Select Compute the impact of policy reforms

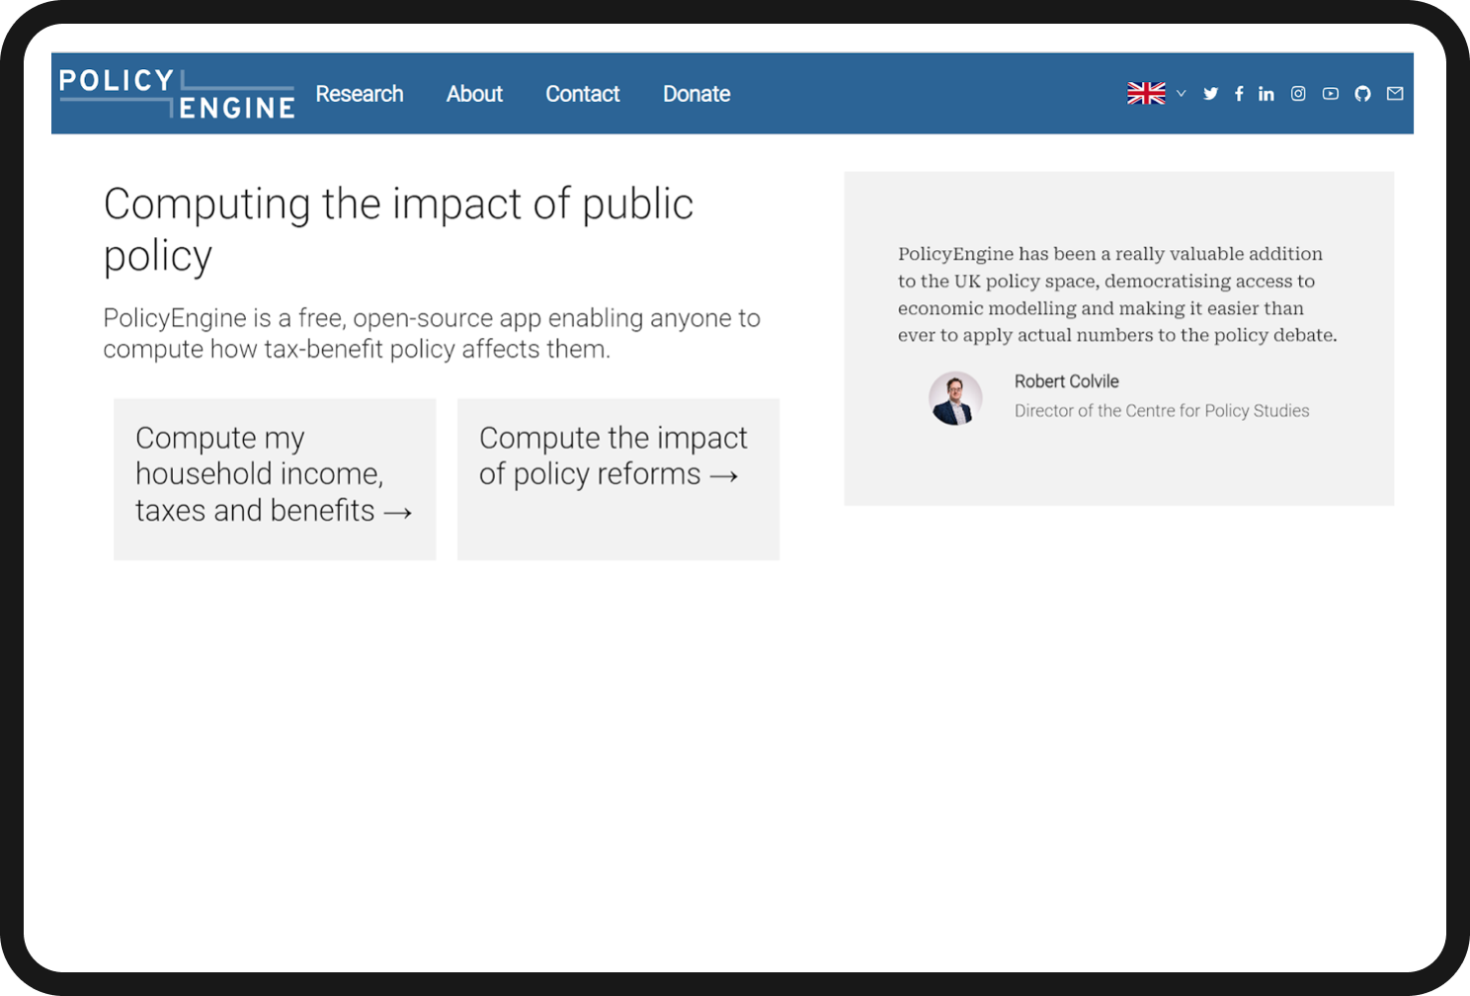(617, 479)
